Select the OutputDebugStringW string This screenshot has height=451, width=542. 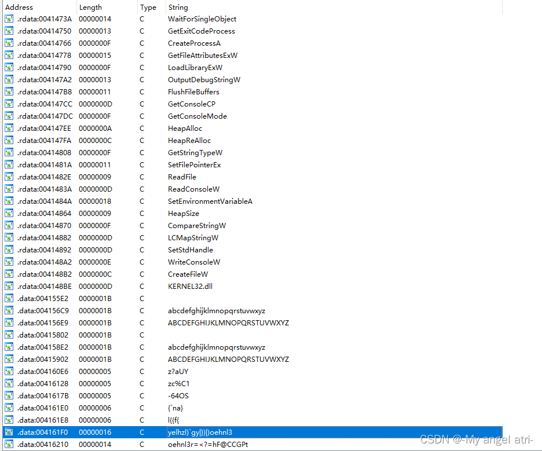coord(204,80)
